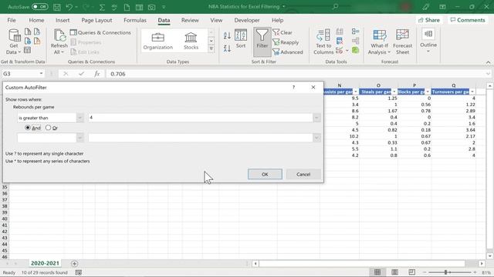The width and height of the screenshot is (494, 277).
Task: Switch to Formulas tab
Action: pos(135,20)
